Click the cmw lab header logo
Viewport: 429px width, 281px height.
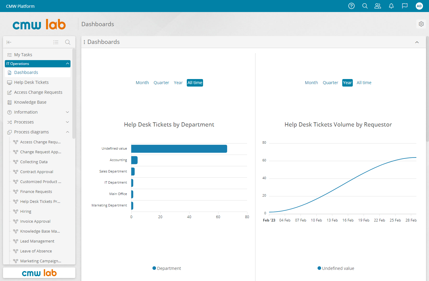[x=39, y=24]
